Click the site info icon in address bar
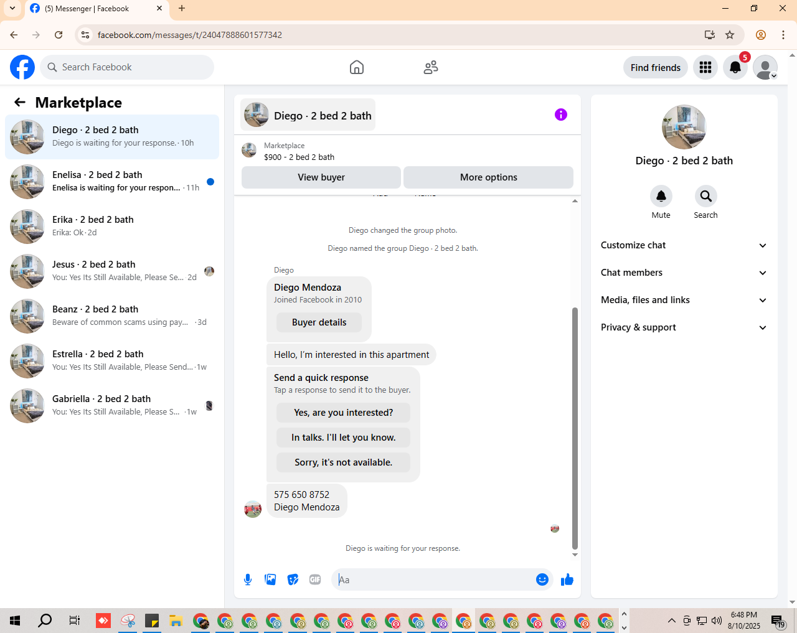Screen dimensions: 797x633 pyautogui.click(x=85, y=35)
